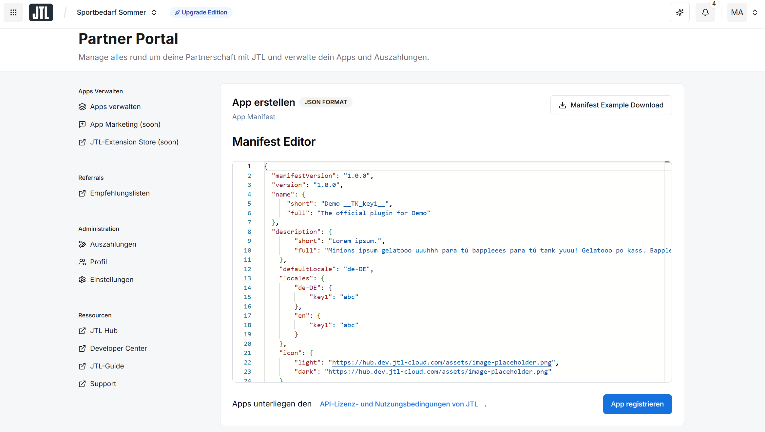
Task: Expand the Sportbedarf Sommer tenant switcher
Action: point(117,12)
